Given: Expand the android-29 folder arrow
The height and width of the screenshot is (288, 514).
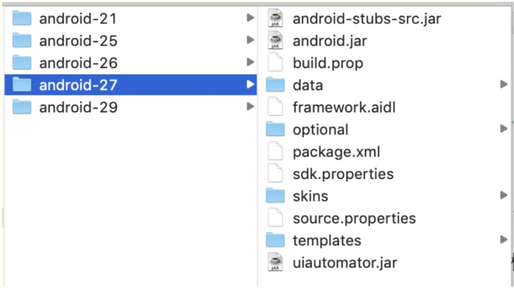Looking at the screenshot, I should click(250, 106).
